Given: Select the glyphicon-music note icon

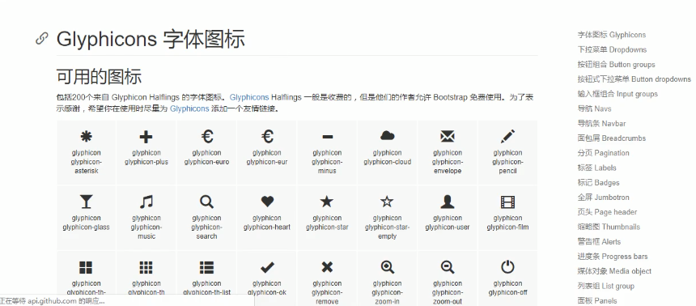Looking at the screenshot, I should [146, 202].
